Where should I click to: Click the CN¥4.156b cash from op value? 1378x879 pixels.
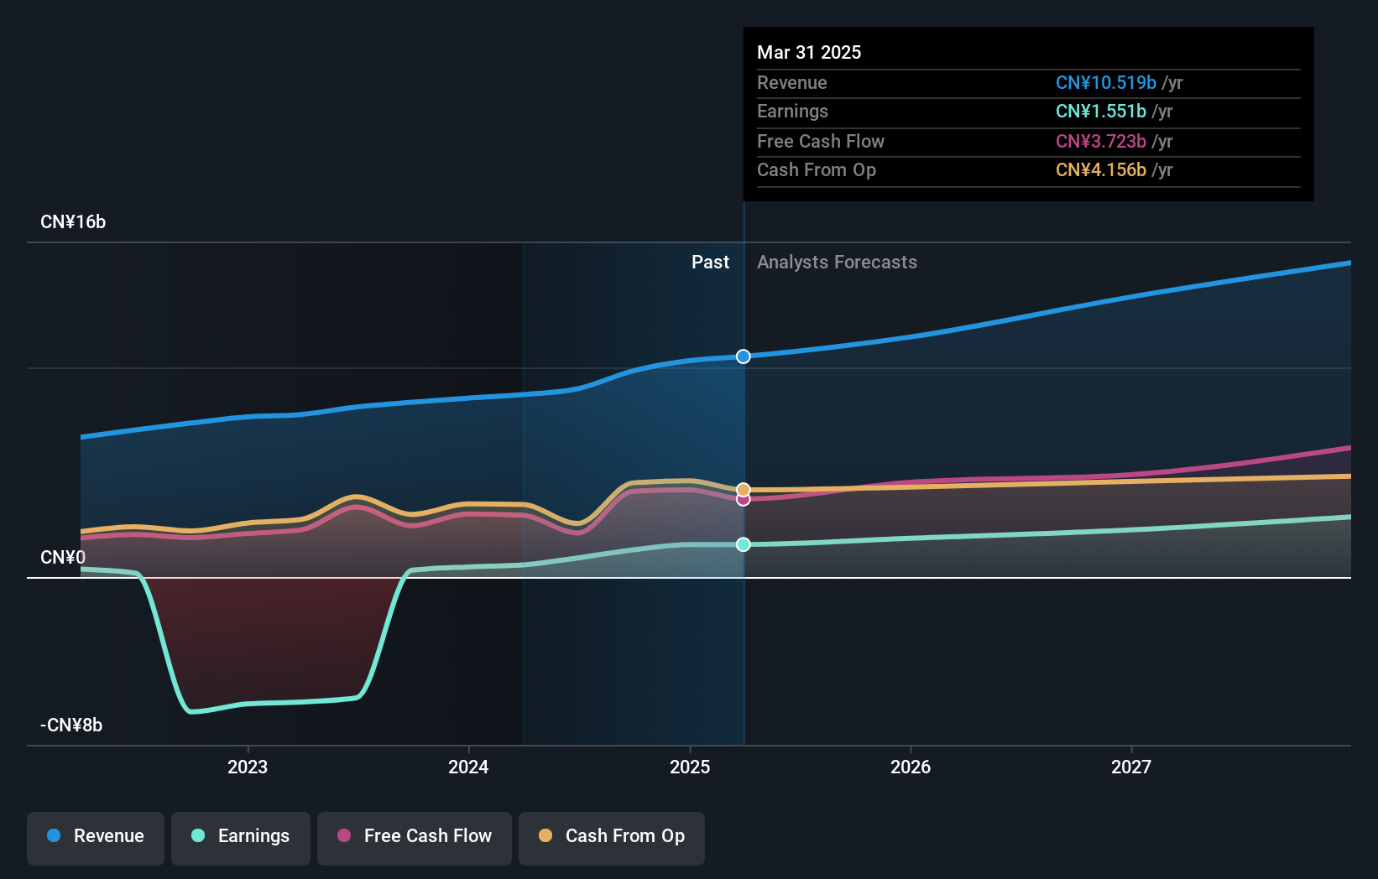(x=1101, y=170)
